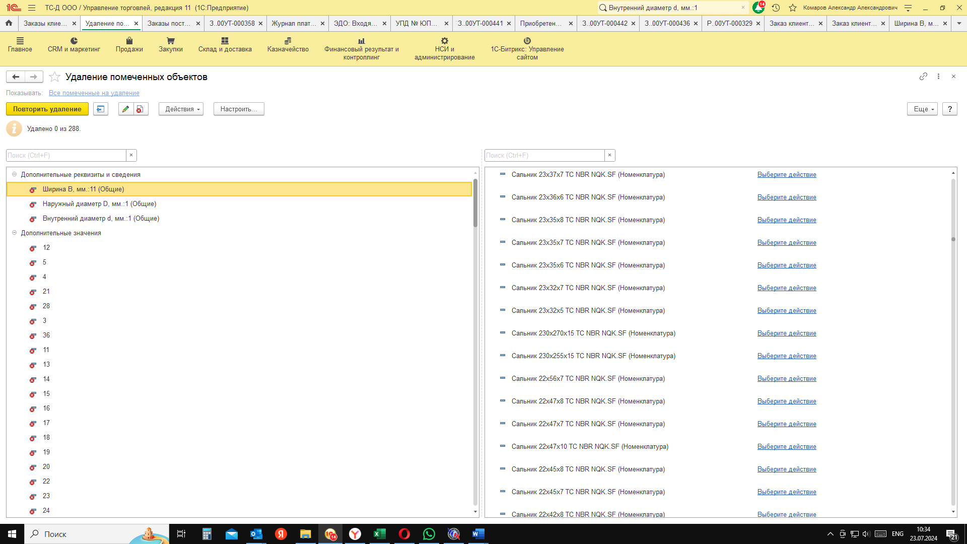Open the main hamburger menu icon
This screenshot has height=544, width=967.
tap(32, 8)
